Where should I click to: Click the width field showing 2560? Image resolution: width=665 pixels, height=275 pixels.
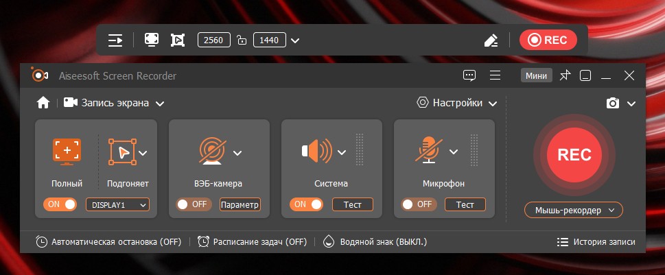213,40
